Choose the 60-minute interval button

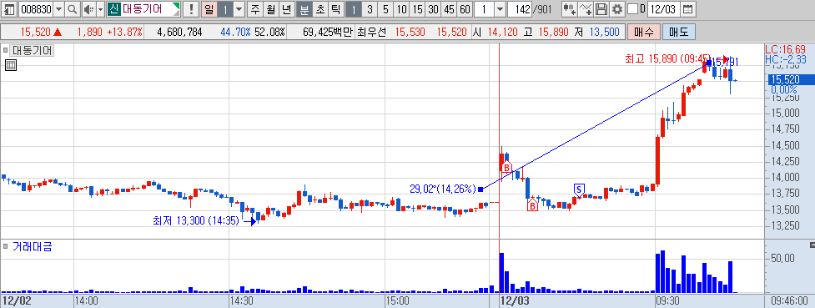tap(465, 9)
